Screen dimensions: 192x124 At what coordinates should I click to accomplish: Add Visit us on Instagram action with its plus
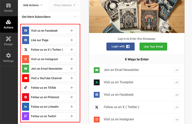coord(72,59)
